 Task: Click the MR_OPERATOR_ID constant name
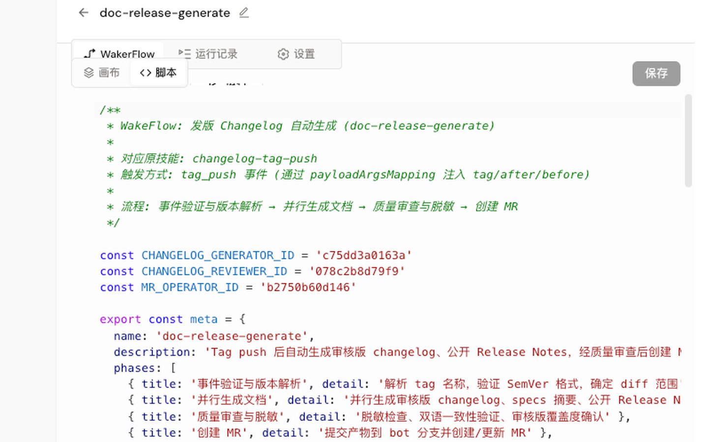pos(190,287)
